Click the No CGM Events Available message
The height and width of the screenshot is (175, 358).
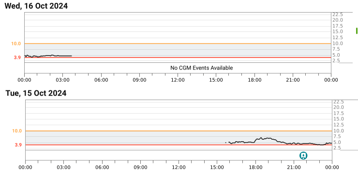click(x=202, y=68)
